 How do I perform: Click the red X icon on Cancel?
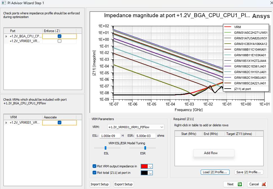click(264, 184)
